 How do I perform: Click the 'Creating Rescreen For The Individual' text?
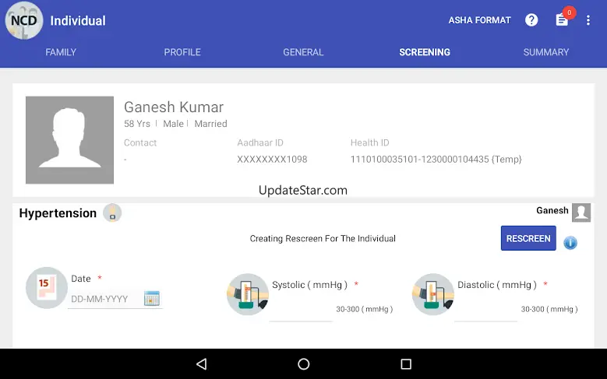[x=323, y=239]
